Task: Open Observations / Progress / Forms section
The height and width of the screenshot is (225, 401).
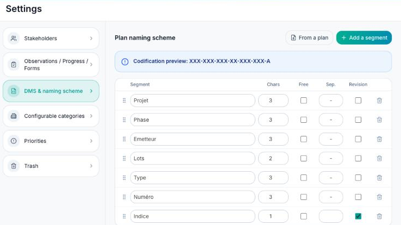Action: click(51, 65)
